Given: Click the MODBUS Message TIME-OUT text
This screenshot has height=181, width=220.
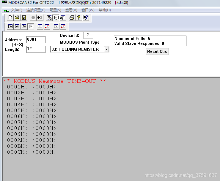Looking at the screenshot, I should pyautogui.click(x=55, y=81).
